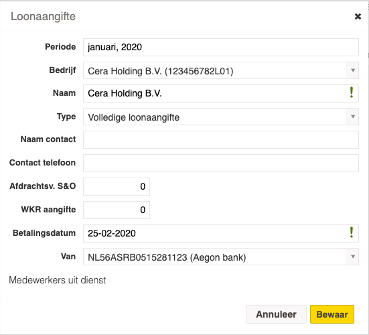The image size is (369, 335).
Task: Select the Afdrachtsv. S&O value field
Action: [117, 186]
